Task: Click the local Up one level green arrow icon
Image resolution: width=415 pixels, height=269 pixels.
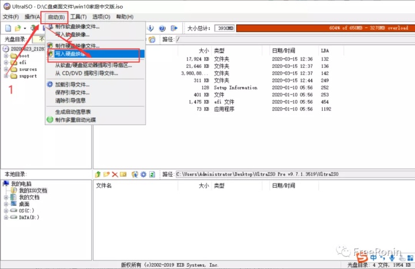Action: pos(98,175)
